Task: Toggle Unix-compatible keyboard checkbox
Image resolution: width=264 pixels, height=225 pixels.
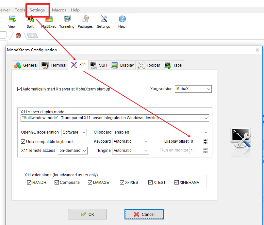Action: (x=23, y=141)
